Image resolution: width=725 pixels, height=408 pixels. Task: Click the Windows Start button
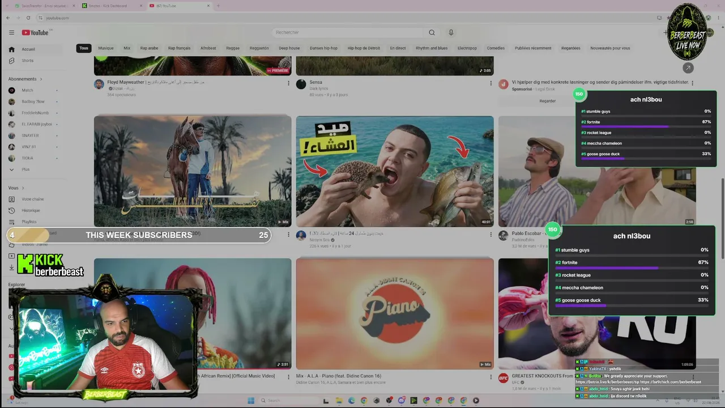[x=251, y=401]
